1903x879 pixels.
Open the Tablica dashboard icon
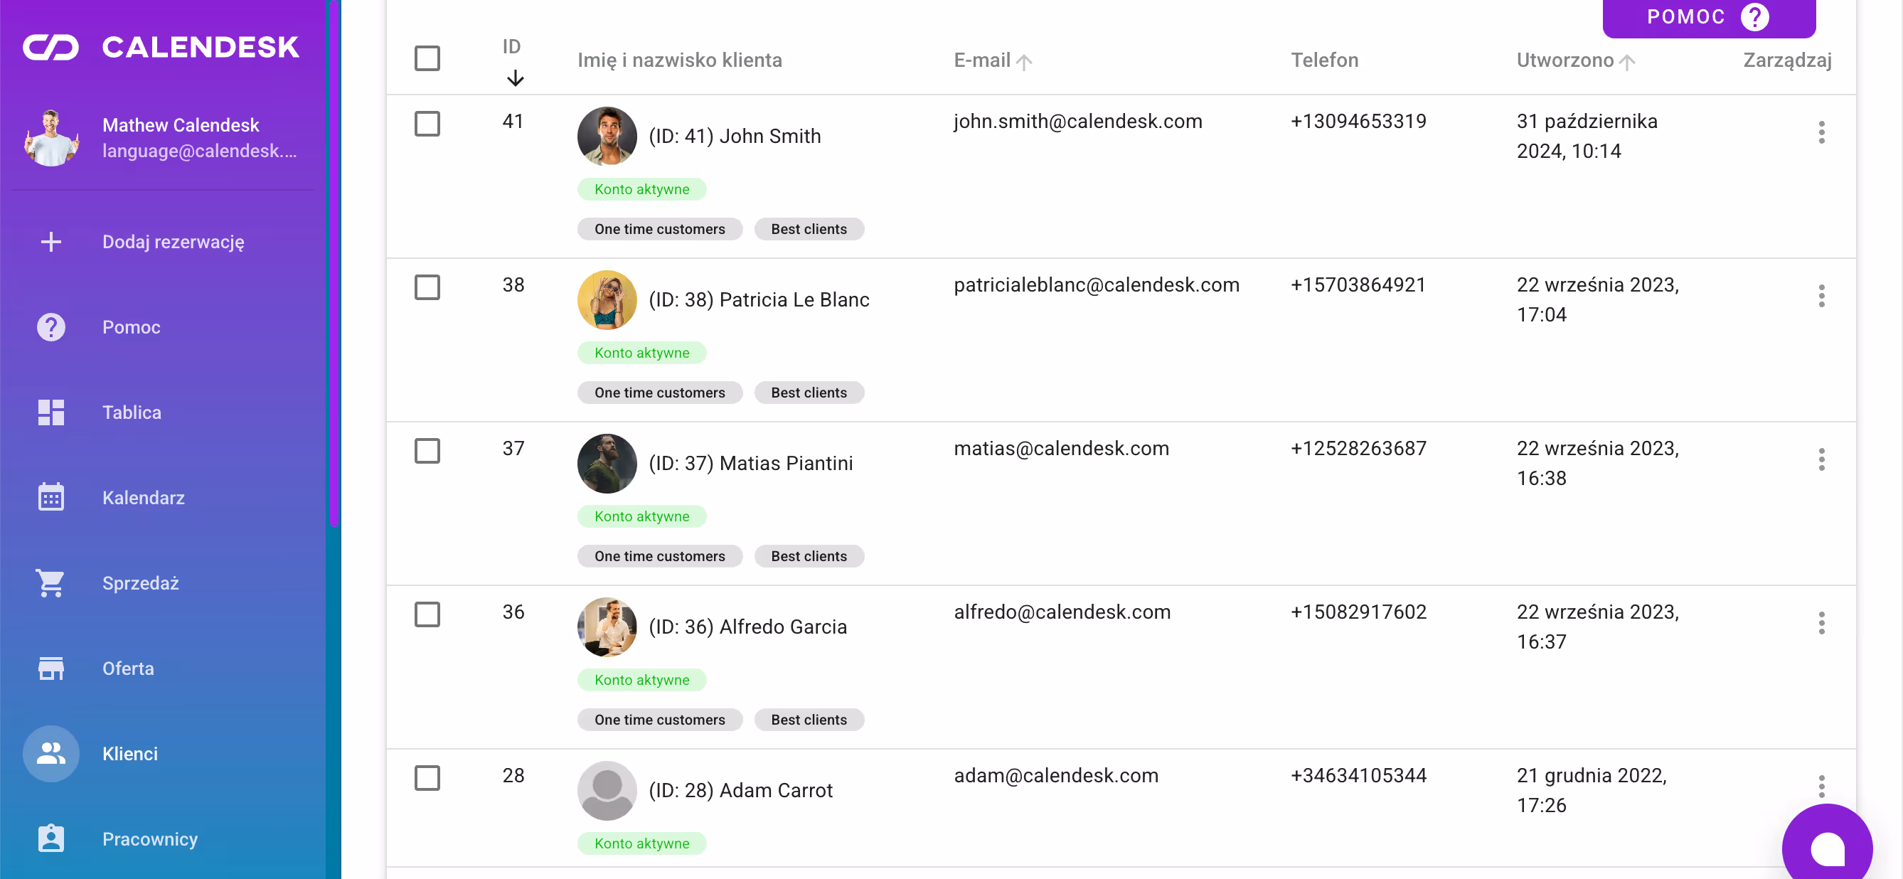pyautogui.click(x=51, y=412)
